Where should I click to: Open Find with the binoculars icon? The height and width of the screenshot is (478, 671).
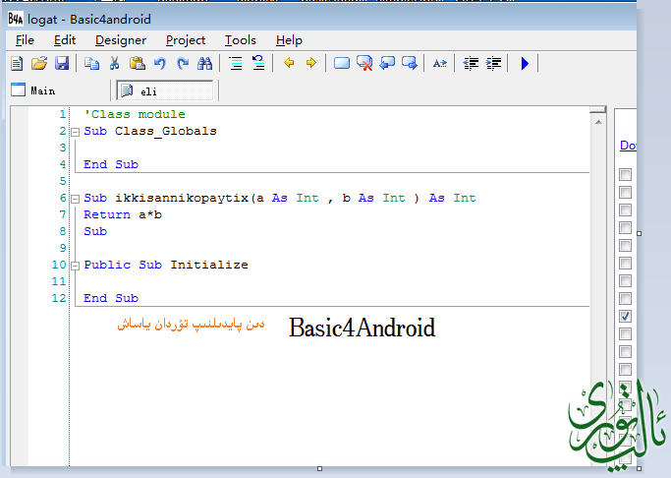coord(205,64)
